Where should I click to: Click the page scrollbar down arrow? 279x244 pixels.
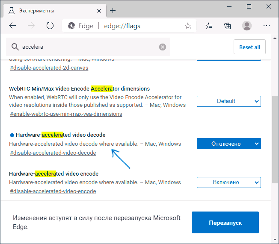tap(275, 240)
